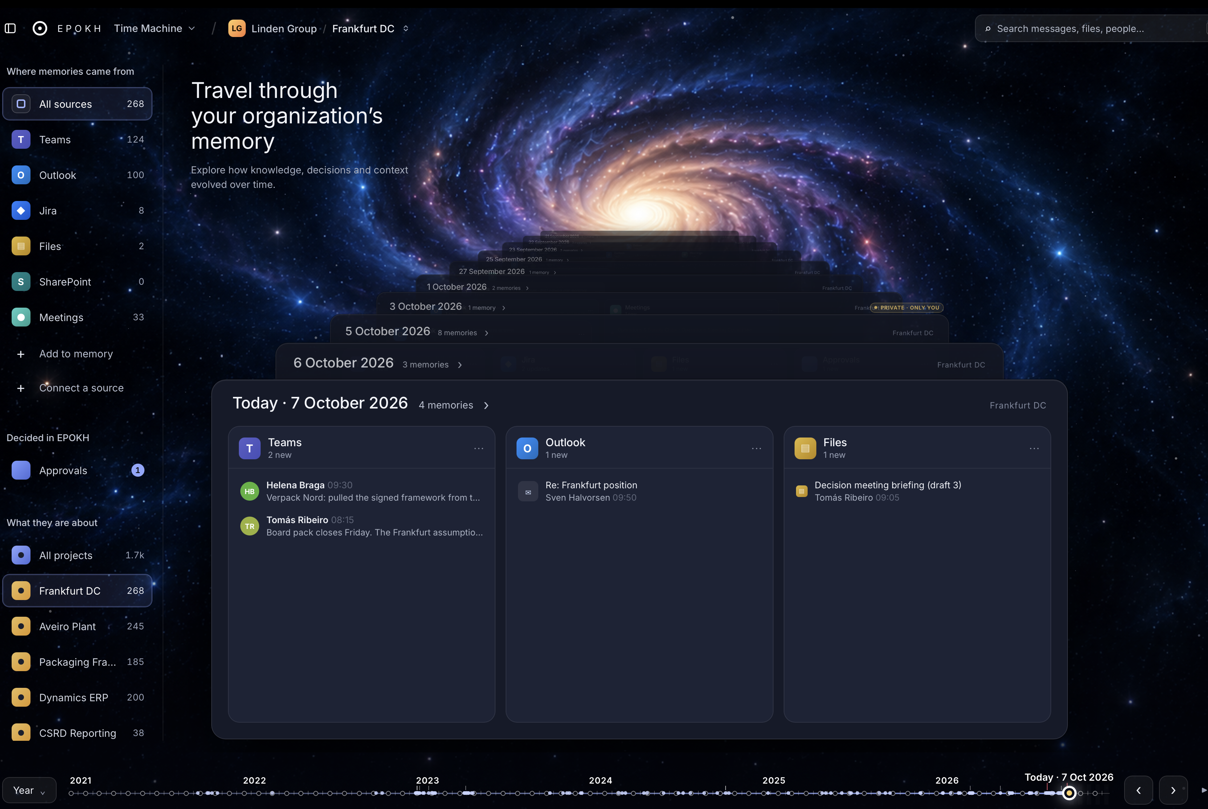Click the SharePoint icon
The height and width of the screenshot is (809, 1208).
pyautogui.click(x=21, y=282)
